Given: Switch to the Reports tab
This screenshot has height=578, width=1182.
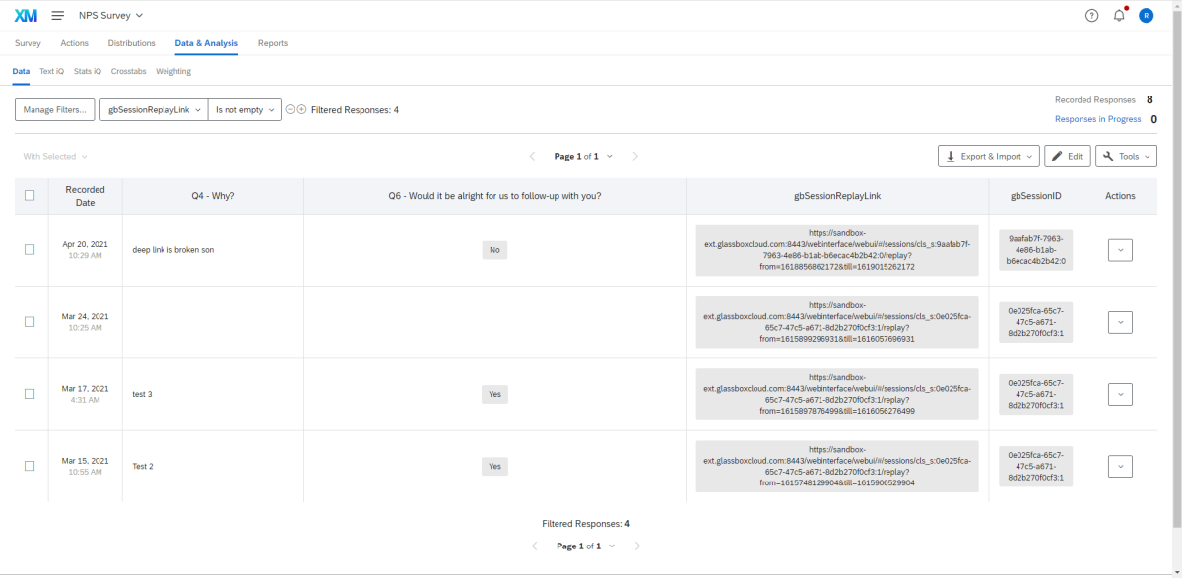Looking at the screenshot, I should click(x=273, y=43).
